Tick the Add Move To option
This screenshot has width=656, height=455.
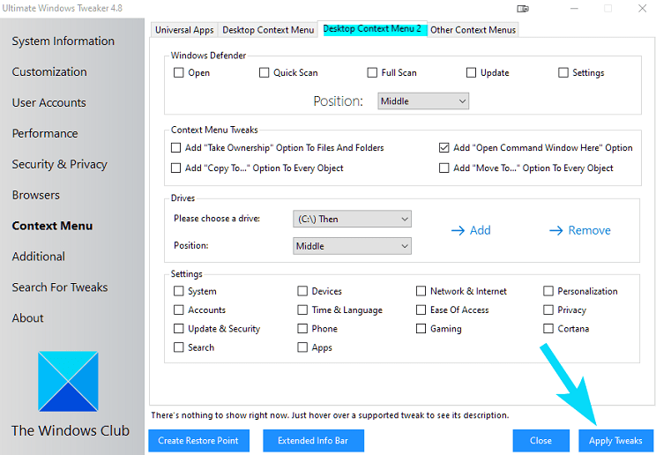[x=444, y=168]
